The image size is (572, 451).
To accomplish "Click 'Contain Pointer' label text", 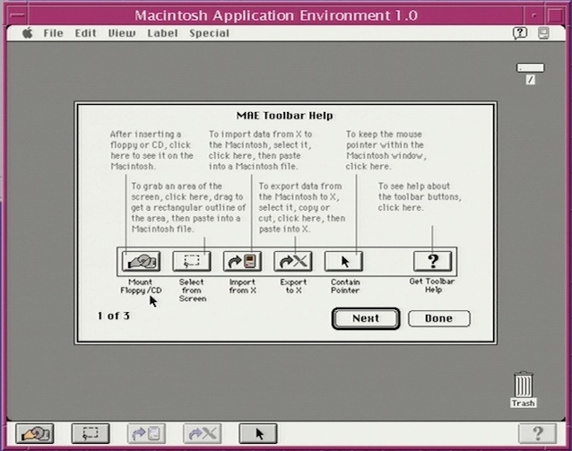I will (x=345, y=286).
